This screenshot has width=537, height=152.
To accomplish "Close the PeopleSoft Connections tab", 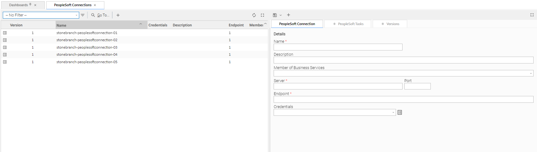I will click(x=95, y=5).
